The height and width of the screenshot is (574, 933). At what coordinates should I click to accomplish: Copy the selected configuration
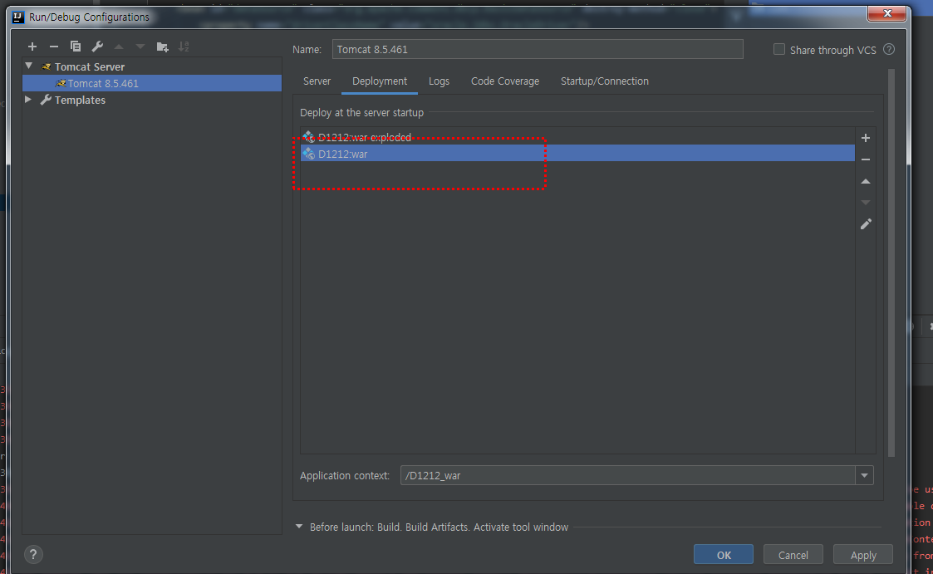pyautogui.click(x=76, y=47)
